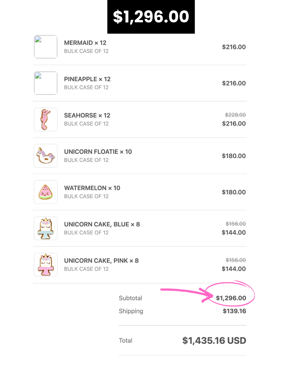Click the pink seahorse icon
This screenshot has width=292, height=365.
tap(46, 120)
